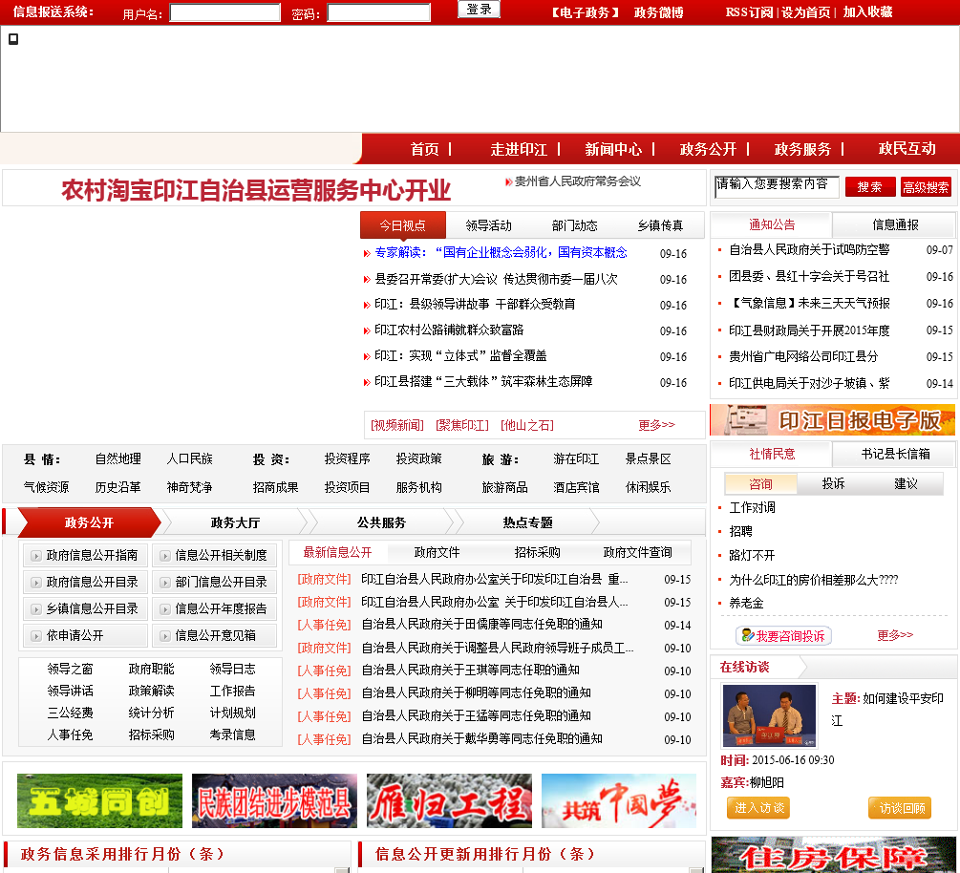The width and height of the screenshot is (960, 873).
Task: Select the 今日视点 tab
Action: click(403, 224)
